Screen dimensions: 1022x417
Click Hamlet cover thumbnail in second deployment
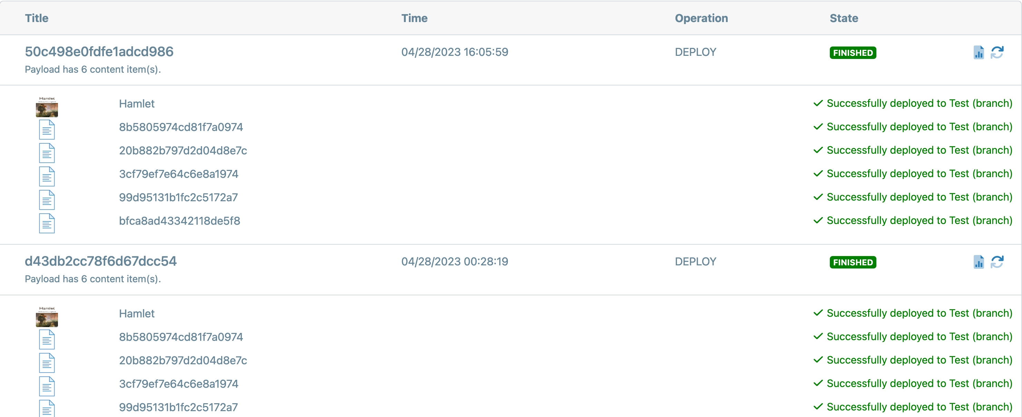[47, 316]
